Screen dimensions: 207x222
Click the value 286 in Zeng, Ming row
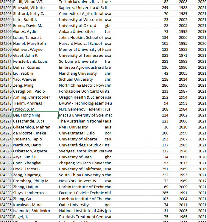[159, 85]
